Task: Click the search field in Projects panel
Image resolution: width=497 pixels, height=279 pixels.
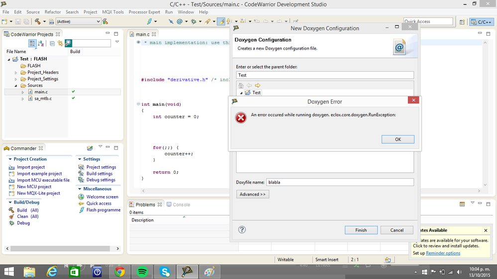Action: [x=91, y=43]
